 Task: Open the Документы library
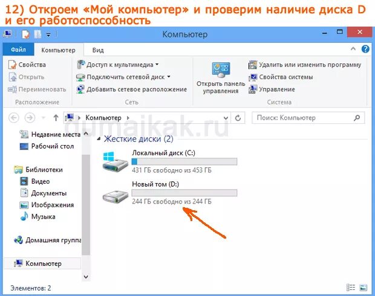44,193
